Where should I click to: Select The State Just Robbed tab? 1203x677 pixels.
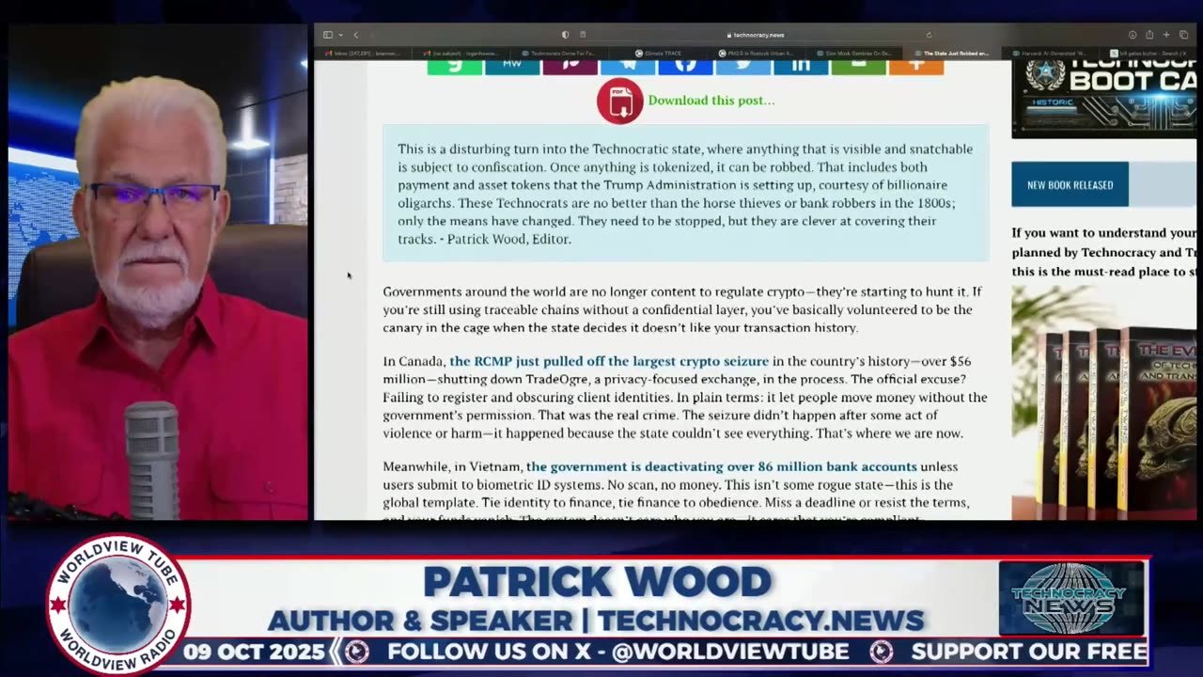(951, 54)
